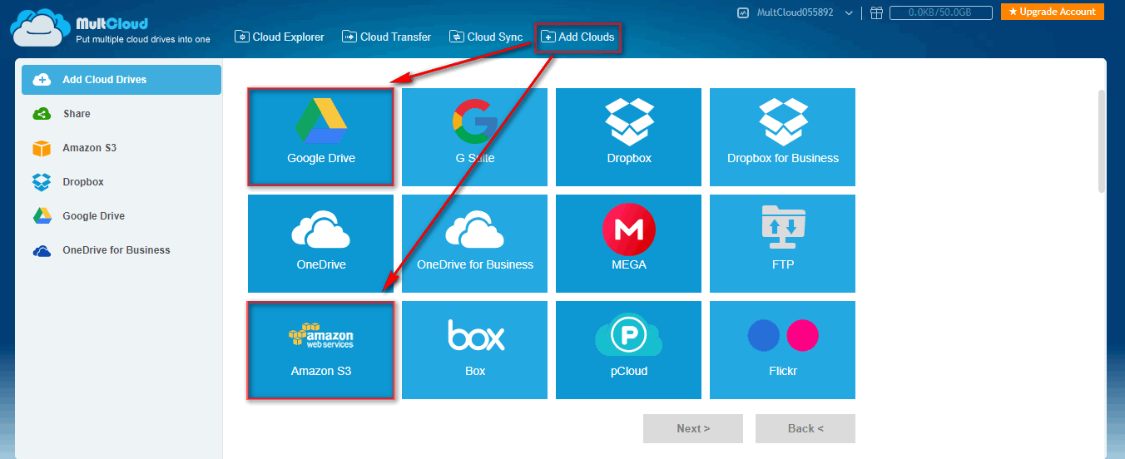Click the vertical scrollbar of cloud list
The width and height of the screenshot is (1125, 459).
tap(1103, 141)
